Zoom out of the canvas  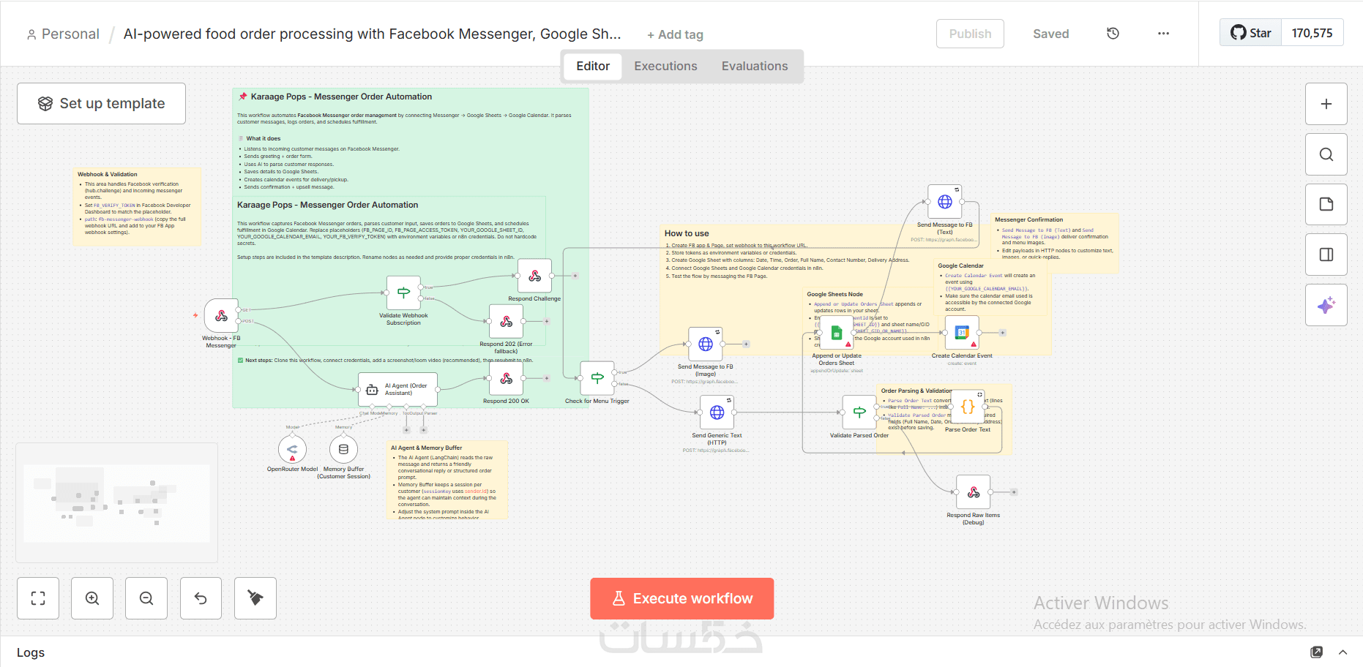[x=146, y=598]
